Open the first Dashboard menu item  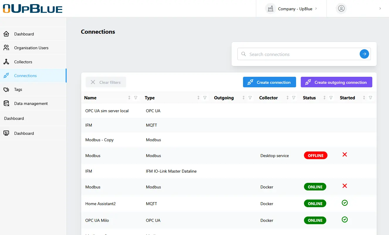[x=24, y=34]
